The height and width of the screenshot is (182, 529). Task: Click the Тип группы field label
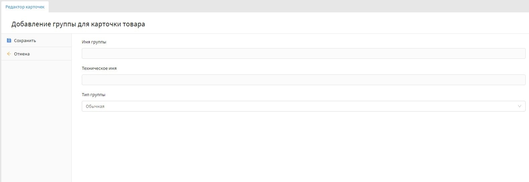94,95
